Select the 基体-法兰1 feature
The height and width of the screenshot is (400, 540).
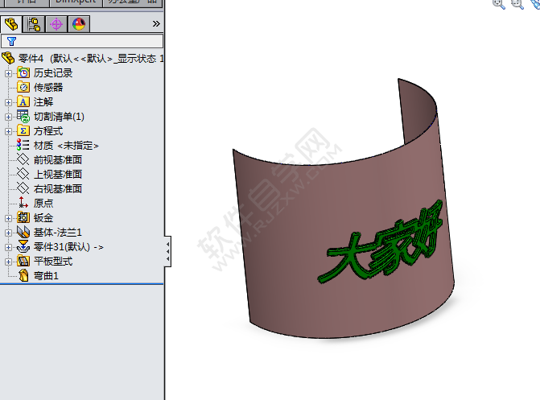click(57, 233)
